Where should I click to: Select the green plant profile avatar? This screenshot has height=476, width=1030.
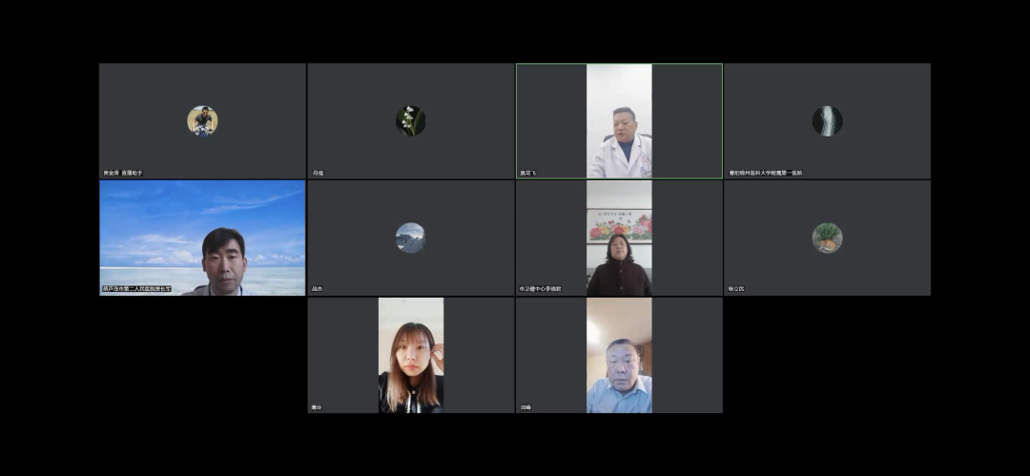[x=827, y=238]
